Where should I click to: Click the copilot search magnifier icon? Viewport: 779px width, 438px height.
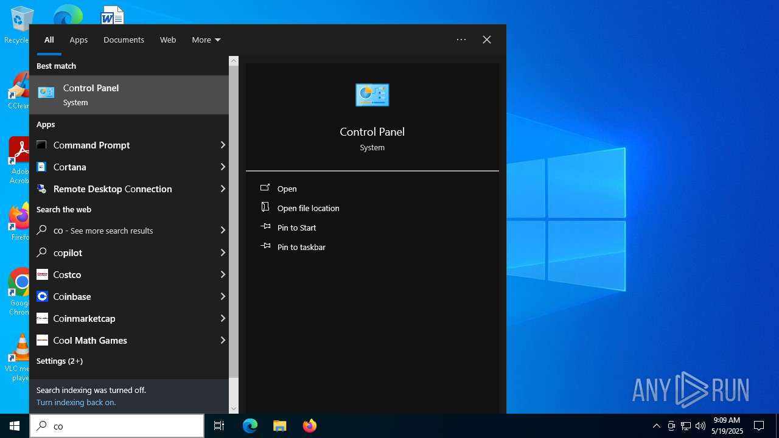click(42, 252)
